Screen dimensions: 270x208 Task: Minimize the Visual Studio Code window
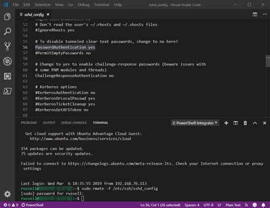coord(235,5)
